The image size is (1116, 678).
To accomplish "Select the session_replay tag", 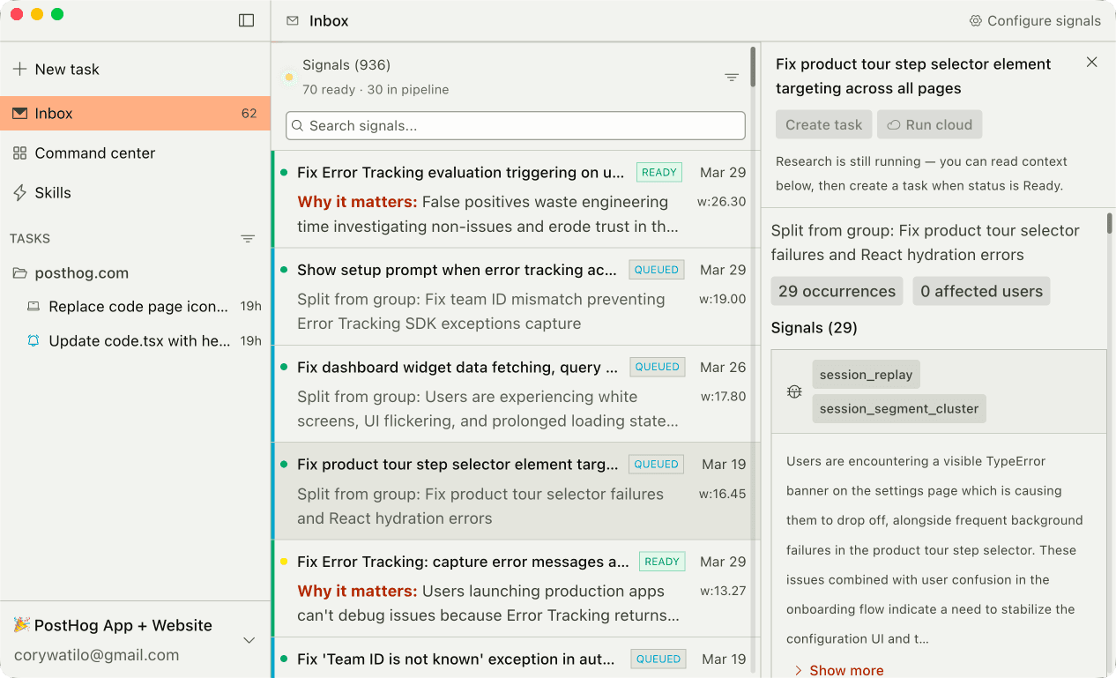I will click(866, 375).
